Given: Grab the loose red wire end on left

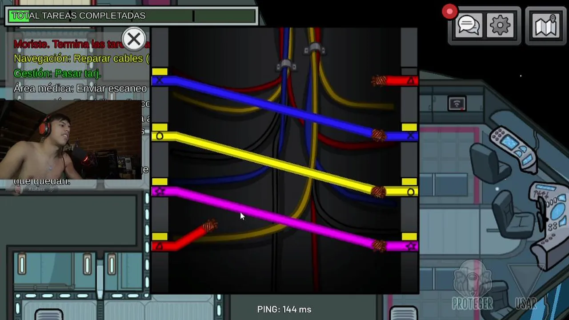Looking at the screenshot, I should coord(209,226).
